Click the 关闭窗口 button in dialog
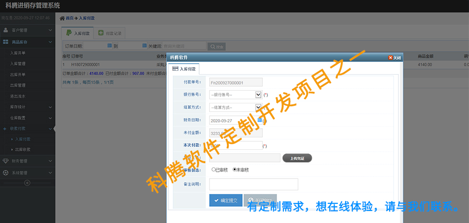The width and height of the screenshot is (469, 223). 260,201
